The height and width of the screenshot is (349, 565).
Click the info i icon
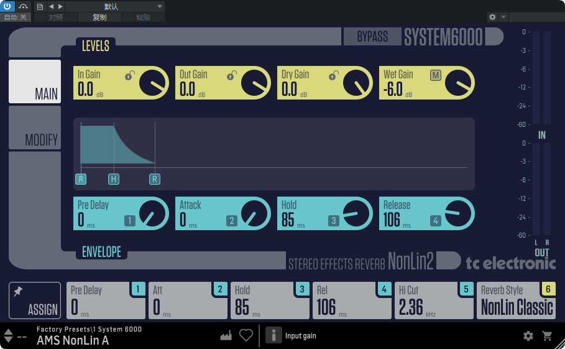273,335
